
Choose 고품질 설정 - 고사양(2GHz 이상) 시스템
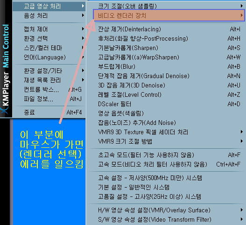[x=166, y=196]
